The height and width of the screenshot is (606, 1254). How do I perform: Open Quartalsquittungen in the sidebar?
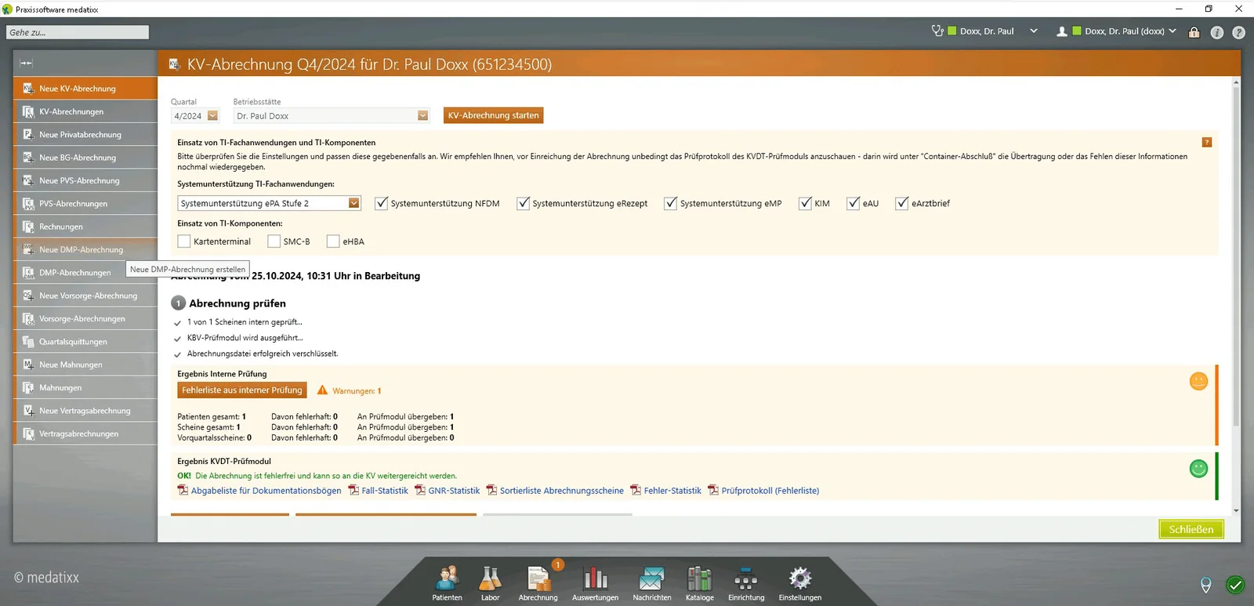(85, 342)
